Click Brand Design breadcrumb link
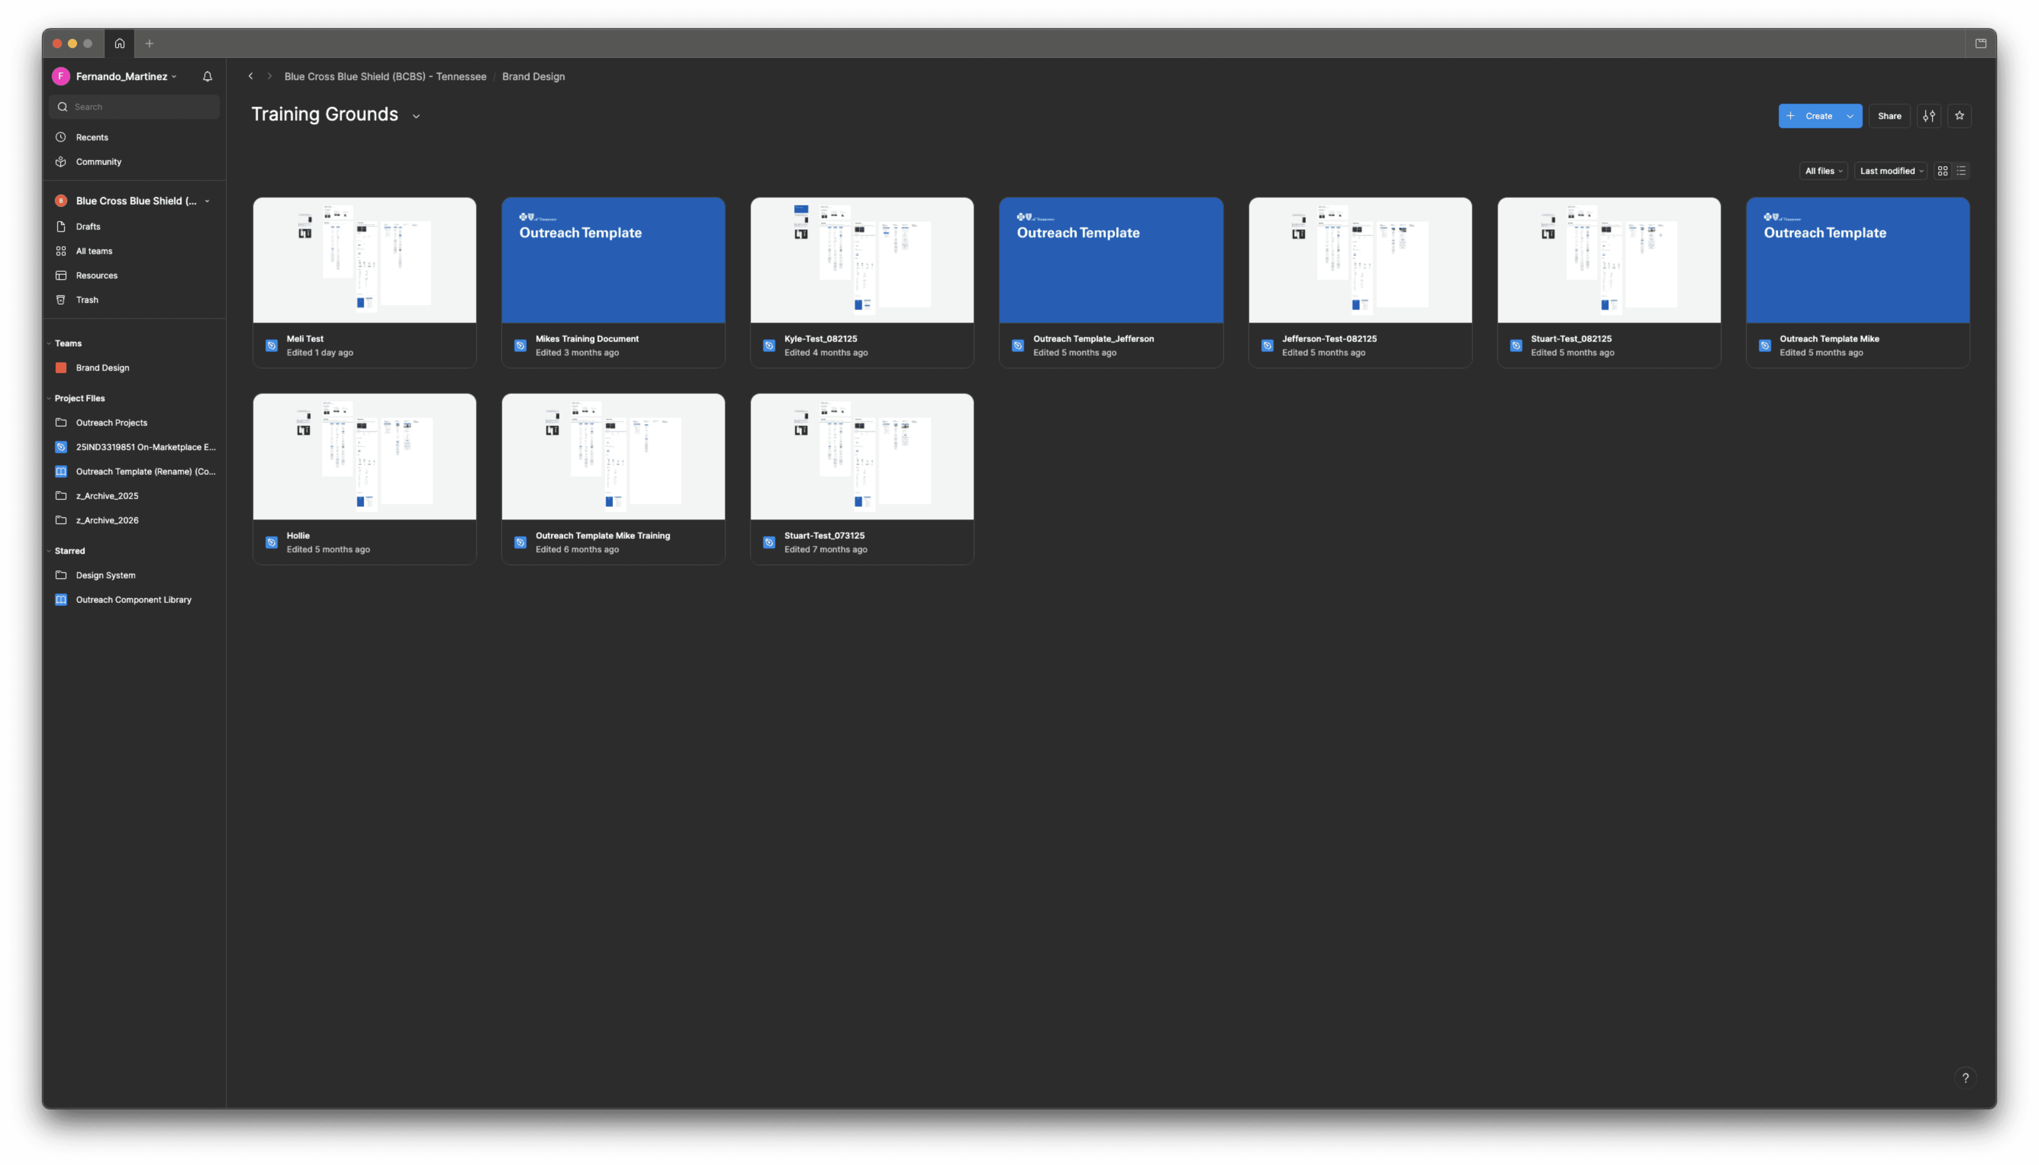The width and height of the screenshot is (2039, 1165). pyautogui.click(x=533, y=77)
